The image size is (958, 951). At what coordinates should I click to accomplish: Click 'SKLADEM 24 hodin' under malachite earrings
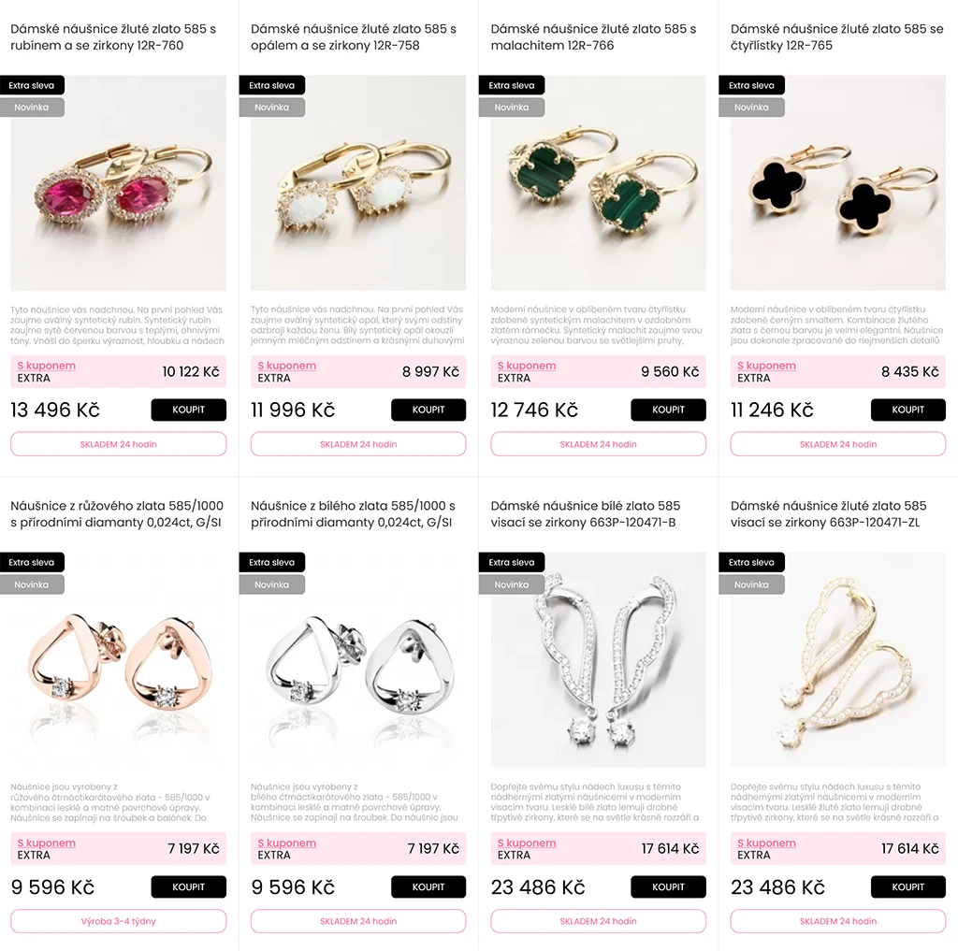(x=598, y=444)
